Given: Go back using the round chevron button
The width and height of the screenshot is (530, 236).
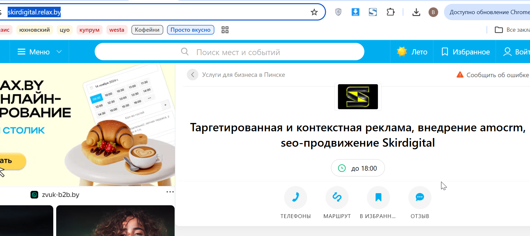Looking at the screenshot, I should point(193,75).
